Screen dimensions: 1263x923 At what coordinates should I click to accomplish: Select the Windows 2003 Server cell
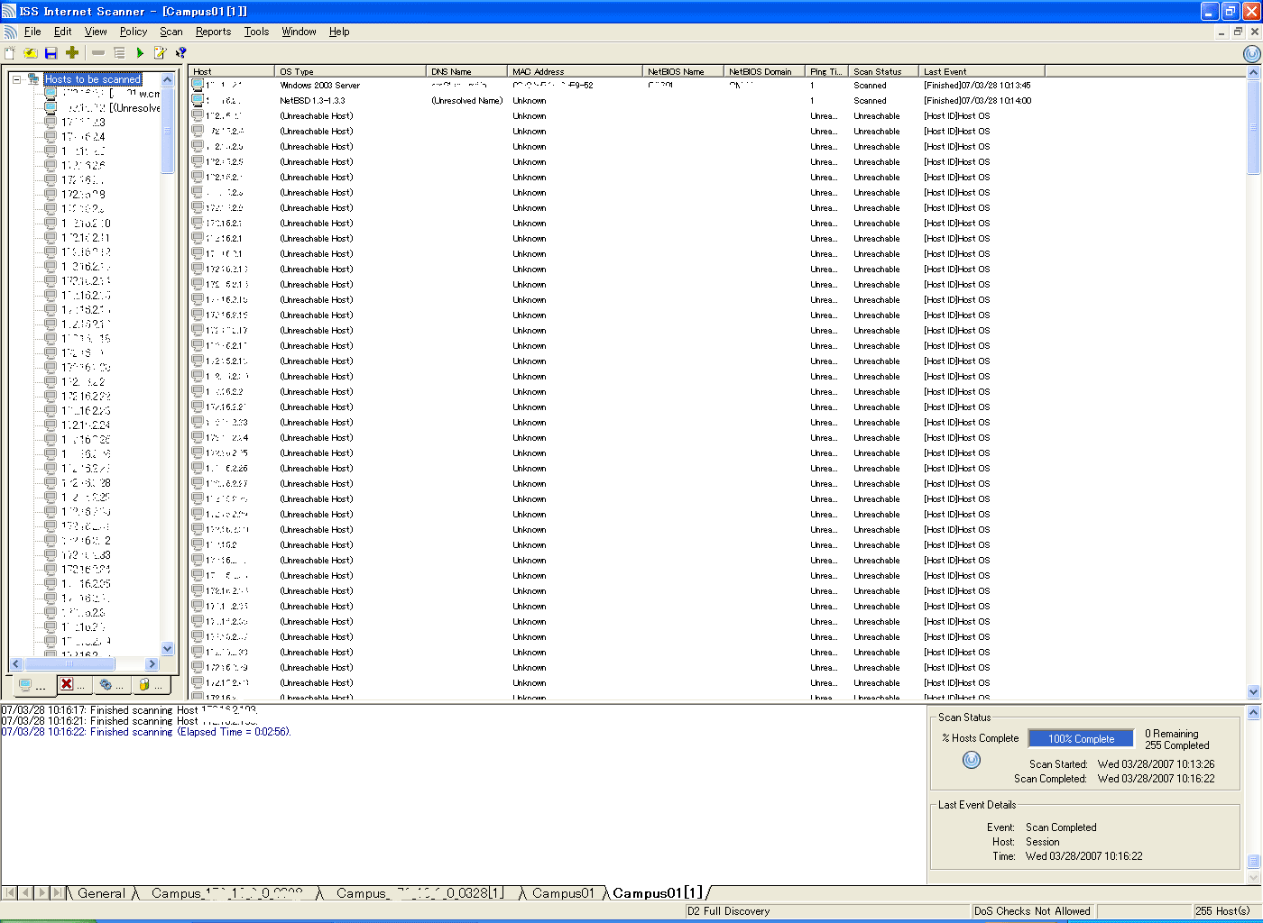tap(319, 86)
